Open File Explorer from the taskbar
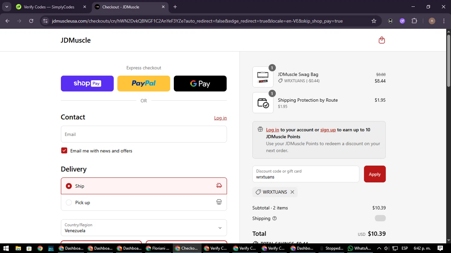Image resolution: width=451 pixels, height=253 pixels. point(18,248)
